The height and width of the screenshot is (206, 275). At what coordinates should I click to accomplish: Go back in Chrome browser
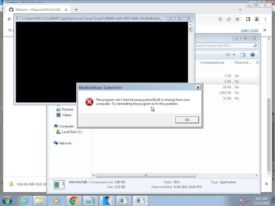pos(10,19)
